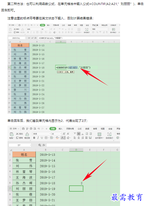Click the formula bar containing =COUNTIF(A2:A21,"刘丽丽")
This screenshot has width=145, height=206.
pos(79,38)
